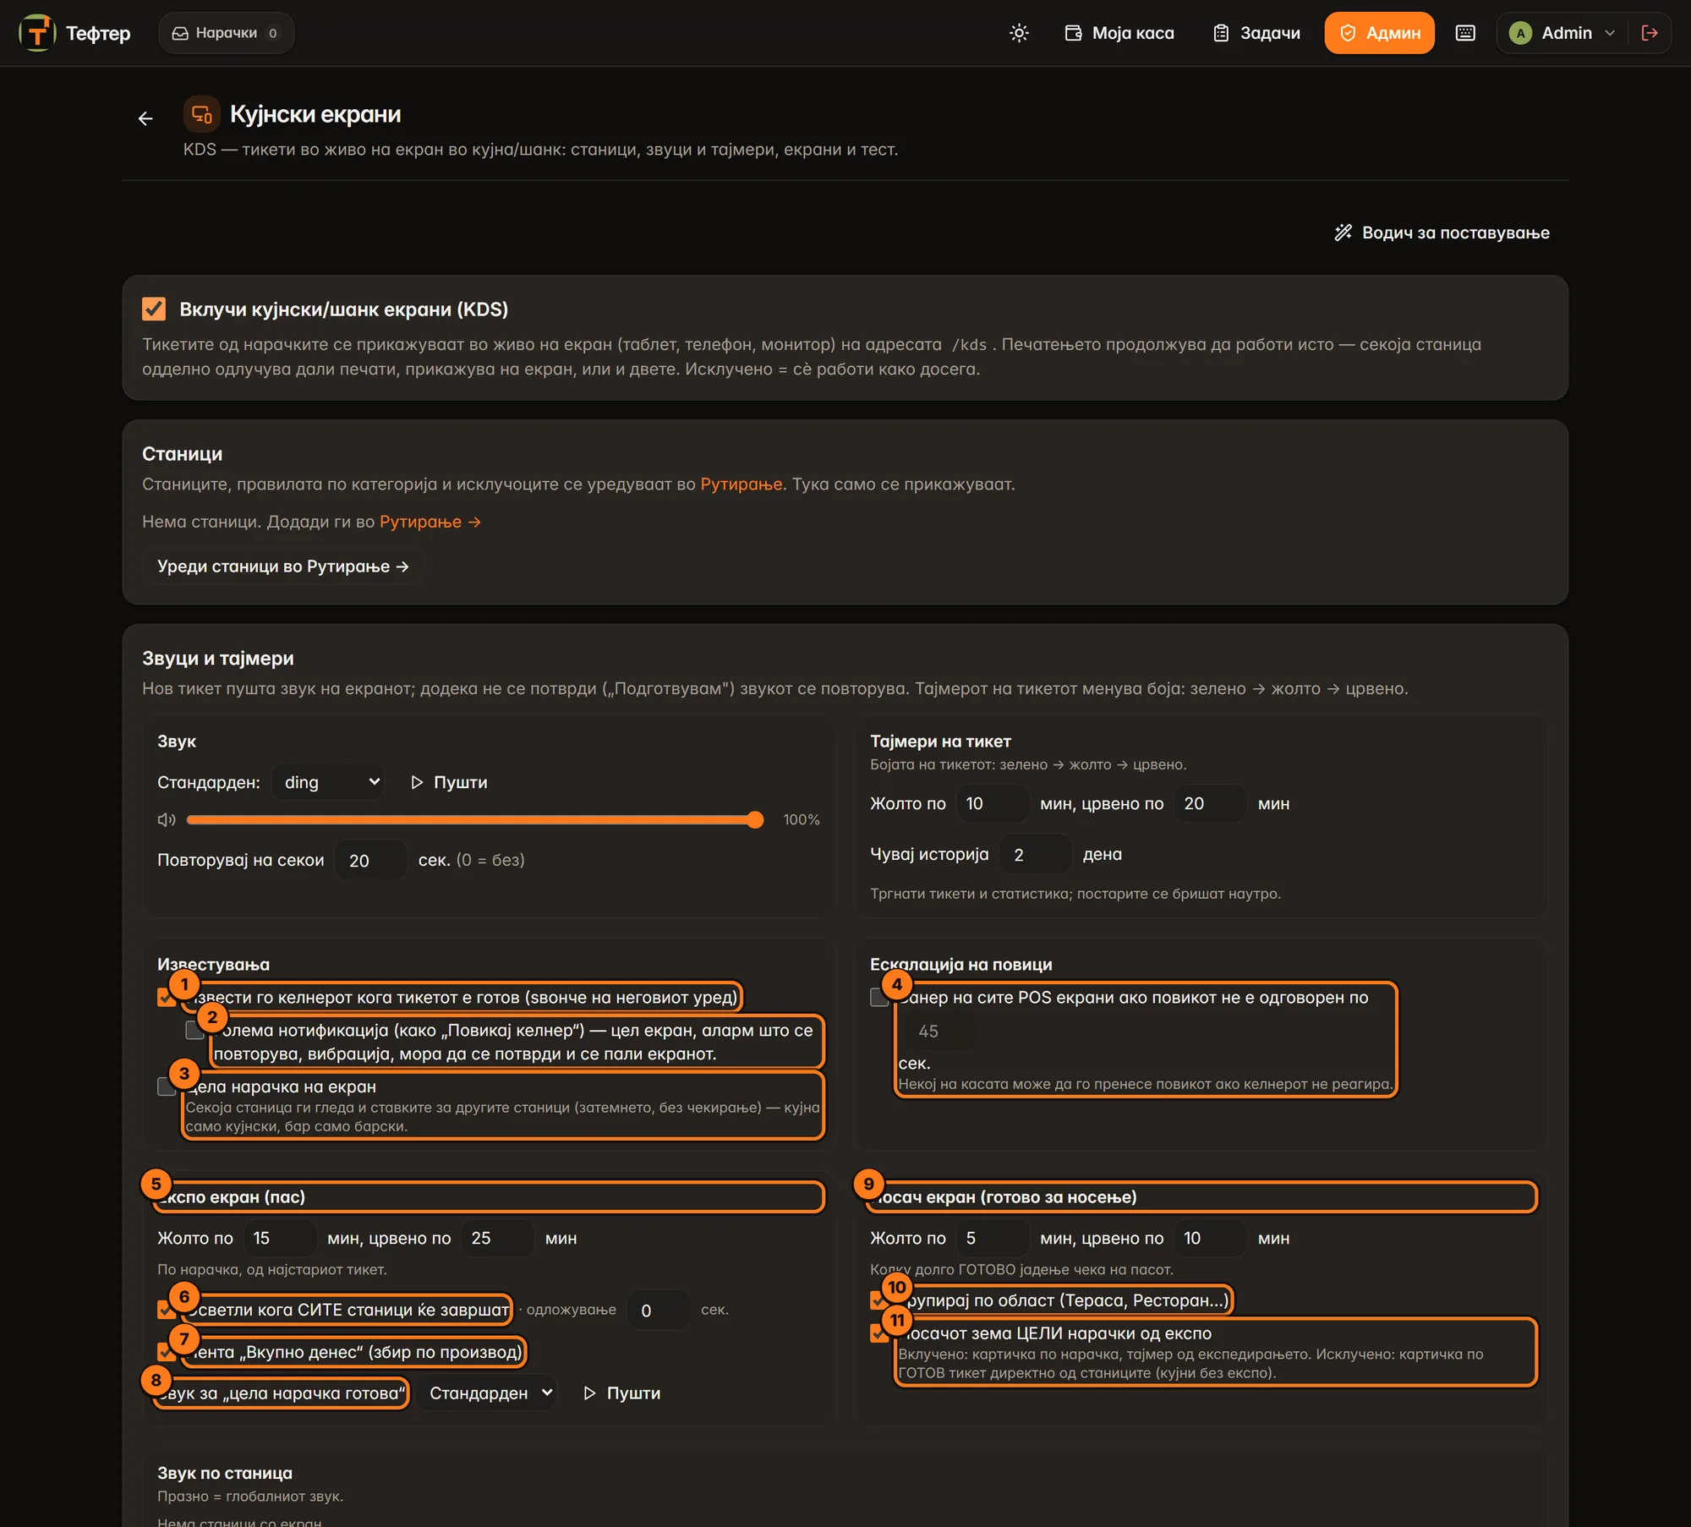The width and height of the screenshot is (1691, 1527).
Task: Tick the POS banner escalation checkbox
Action: pyautogui.click(x=879, y=997)
